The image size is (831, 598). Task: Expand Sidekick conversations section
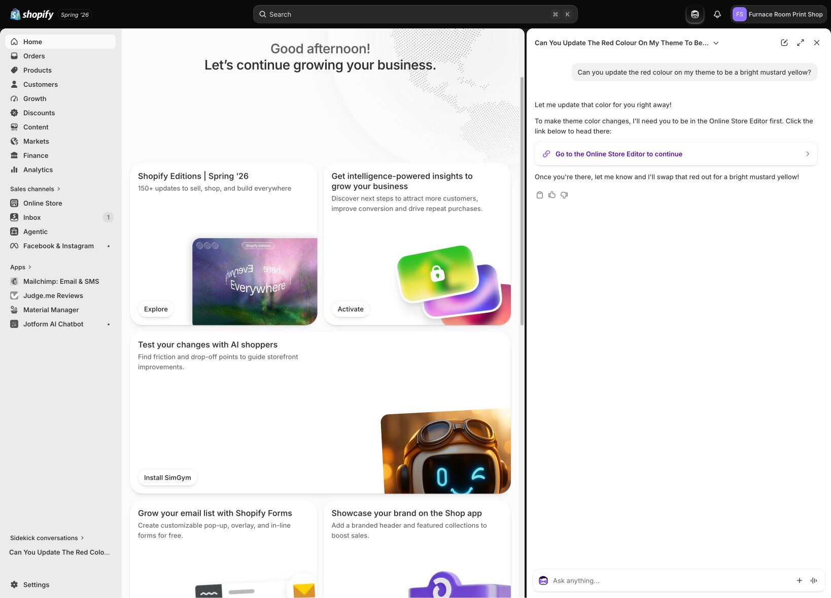point(47,538)
